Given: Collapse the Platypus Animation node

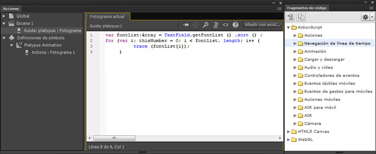Looking at the screenshot, I should click(x=11, y=45).
